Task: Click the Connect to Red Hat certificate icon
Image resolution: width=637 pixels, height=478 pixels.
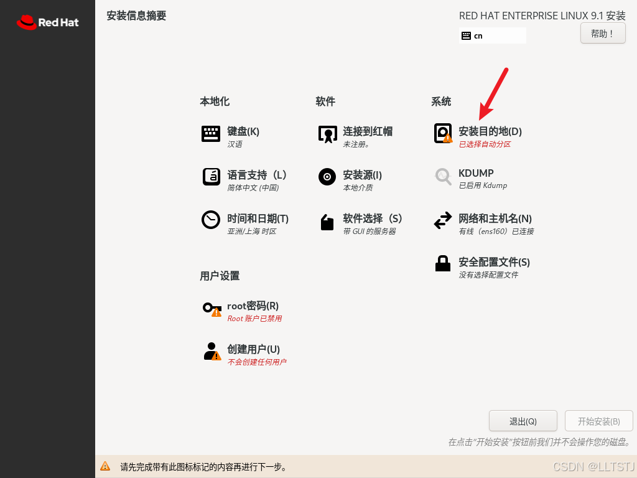Action: [x=327, y=134]
